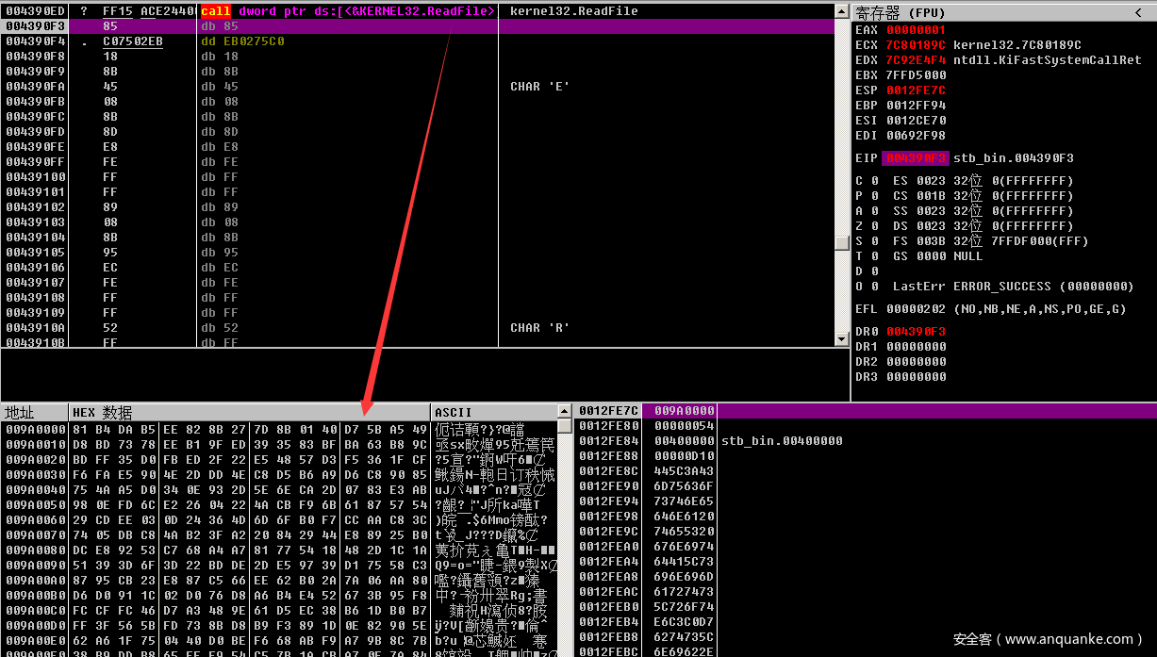
Task: Select the DR0 debug register value
Action: click(916, 332)
